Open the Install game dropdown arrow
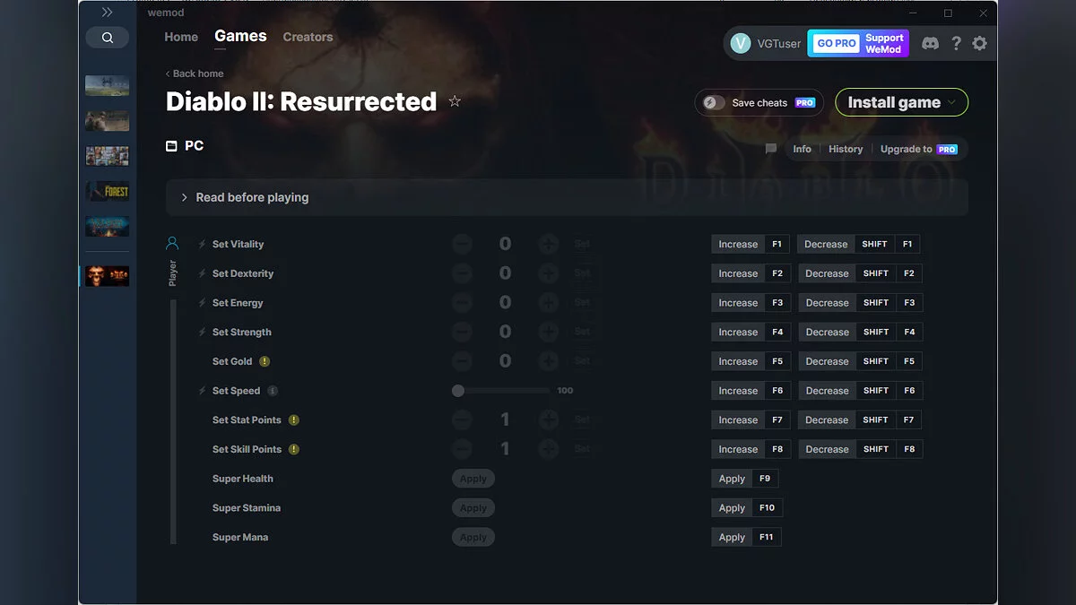The height and width of the screenshot is (605, 1076). [953, 102]
